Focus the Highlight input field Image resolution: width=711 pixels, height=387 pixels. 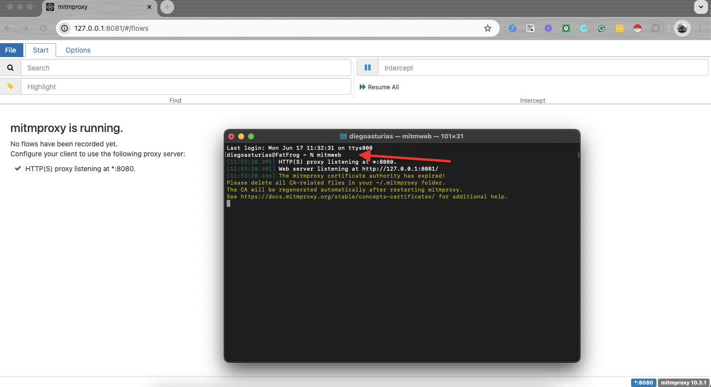point(186,86)
